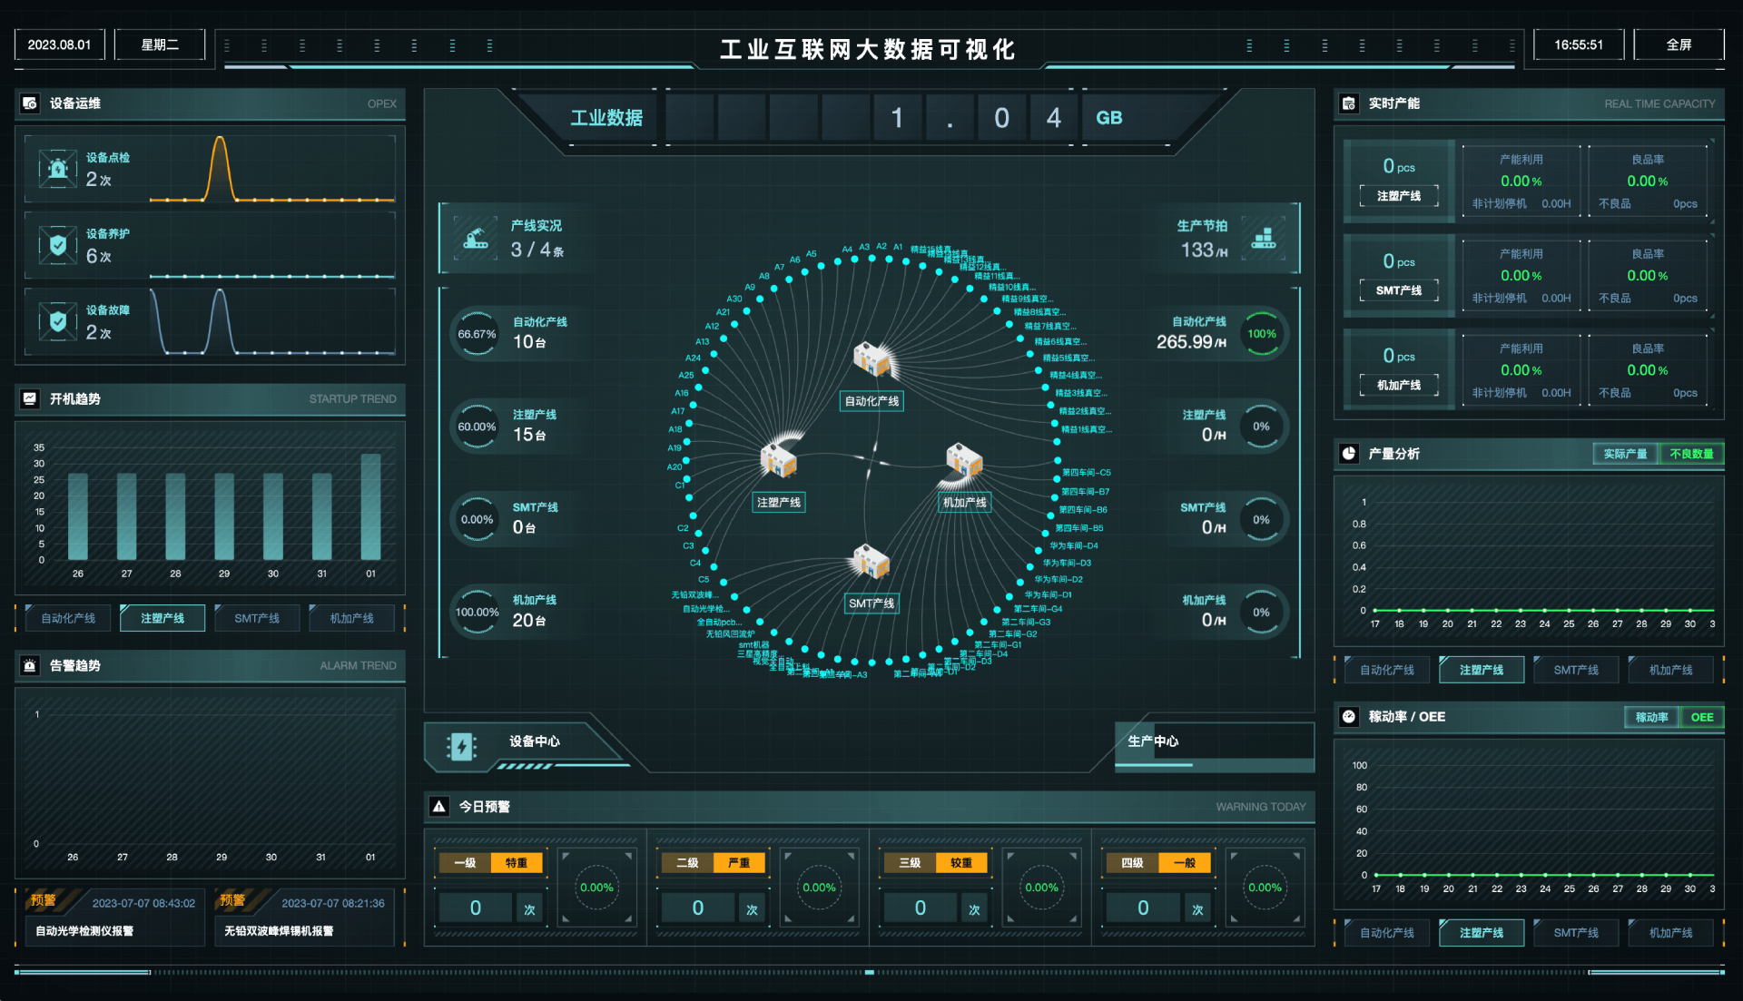
Task: Click the 100% 自动化产线 progress ring
Action: click(x=1261, y=334)
